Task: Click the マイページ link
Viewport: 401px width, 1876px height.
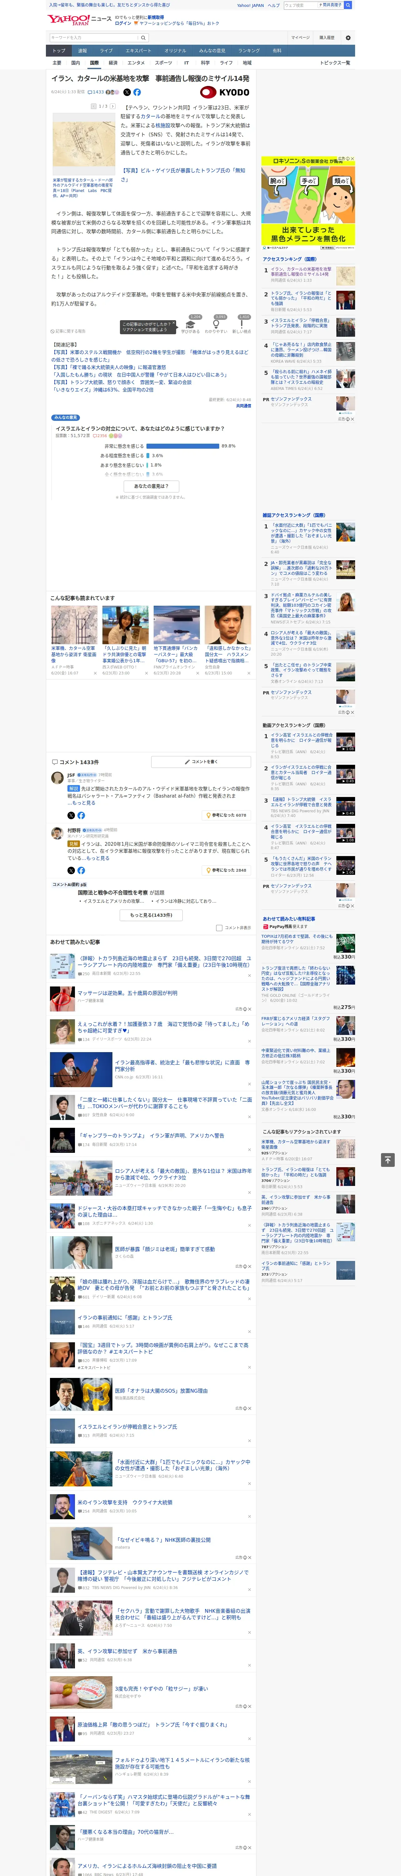Action: [x=300, y=38]
